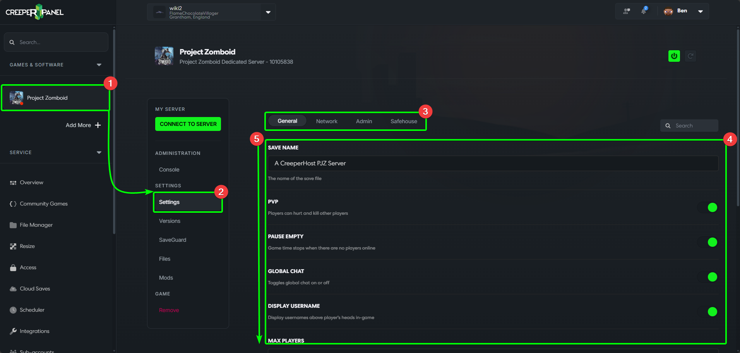This screenshot has height=353, width=740.
Task: Click the Overview sidebar icon
Action: point(13,183)
